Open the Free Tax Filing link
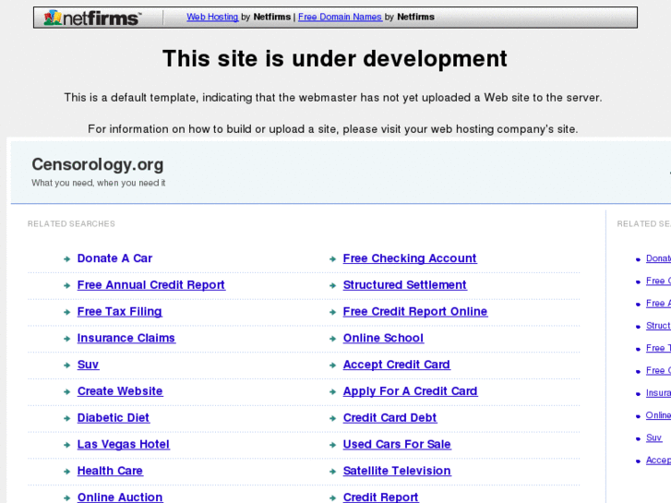 (x=119, y=311)
